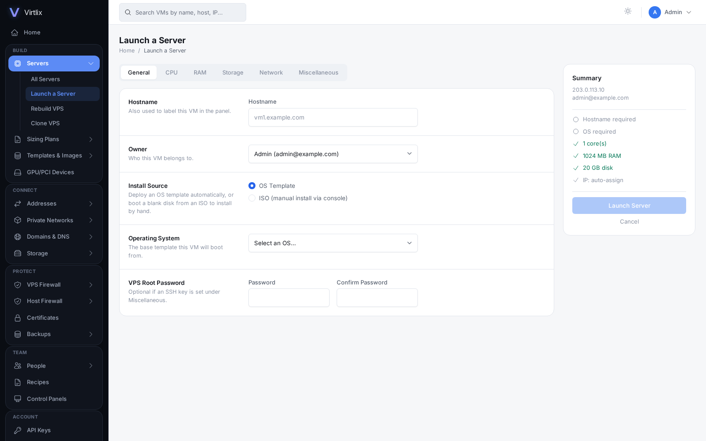Click the Servers chip icon
Viewport: 706px width, 441px height.
[x=18, y=64]
